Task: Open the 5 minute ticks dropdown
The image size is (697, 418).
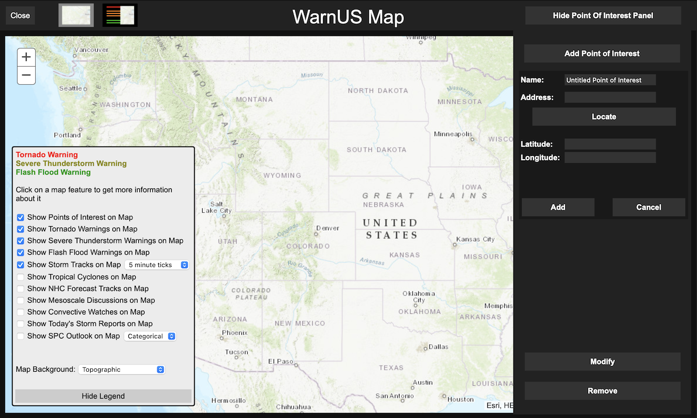Action: pyautogui.click(x=156, y=265)
